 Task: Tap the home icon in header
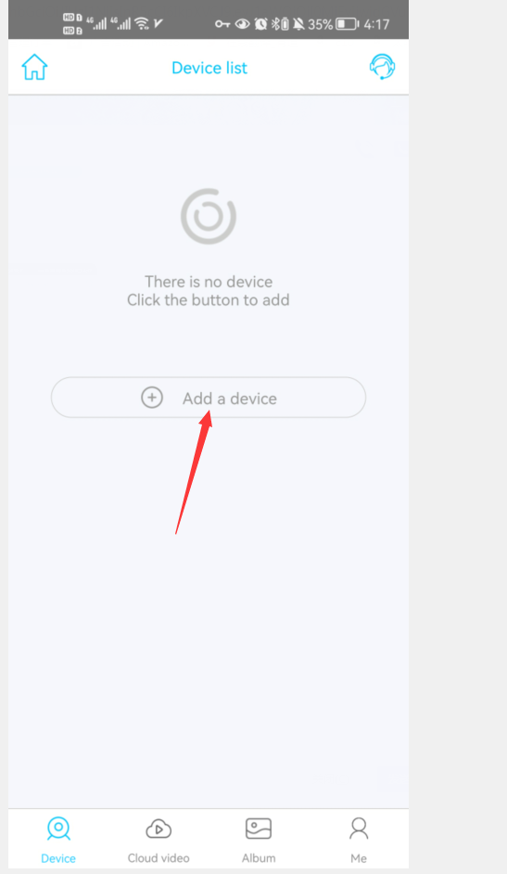point(34,67)
